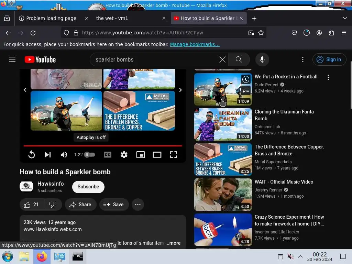Subscribe to HawksInfo channel
The image size is (352, 264).
(x=88, y=187)
